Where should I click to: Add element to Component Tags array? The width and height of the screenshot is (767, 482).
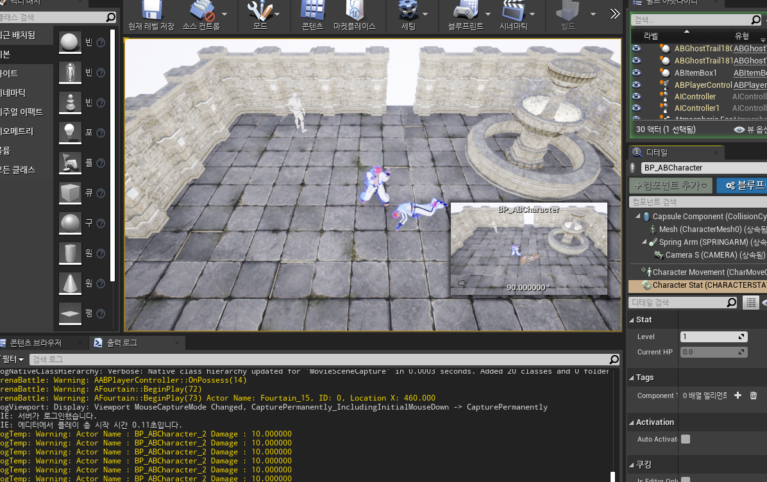(737, 395)
